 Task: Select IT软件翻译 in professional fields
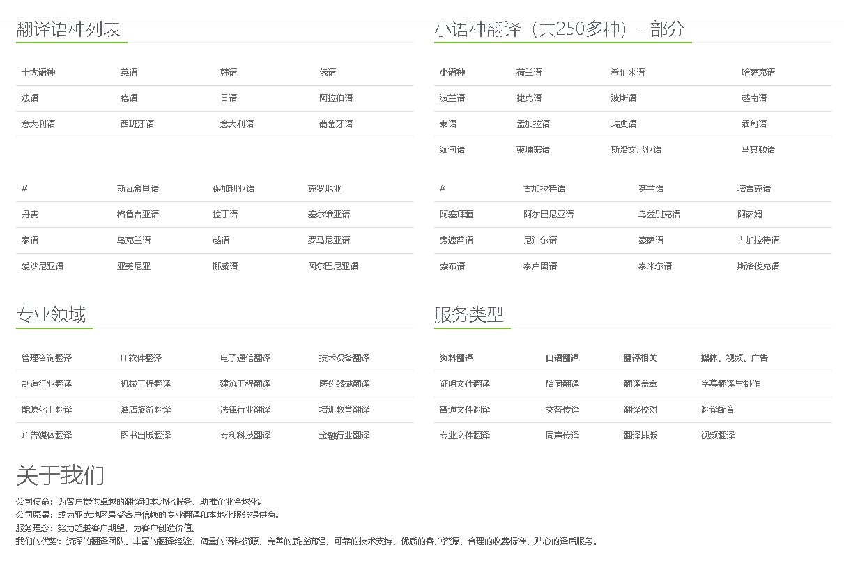point(141,358)
